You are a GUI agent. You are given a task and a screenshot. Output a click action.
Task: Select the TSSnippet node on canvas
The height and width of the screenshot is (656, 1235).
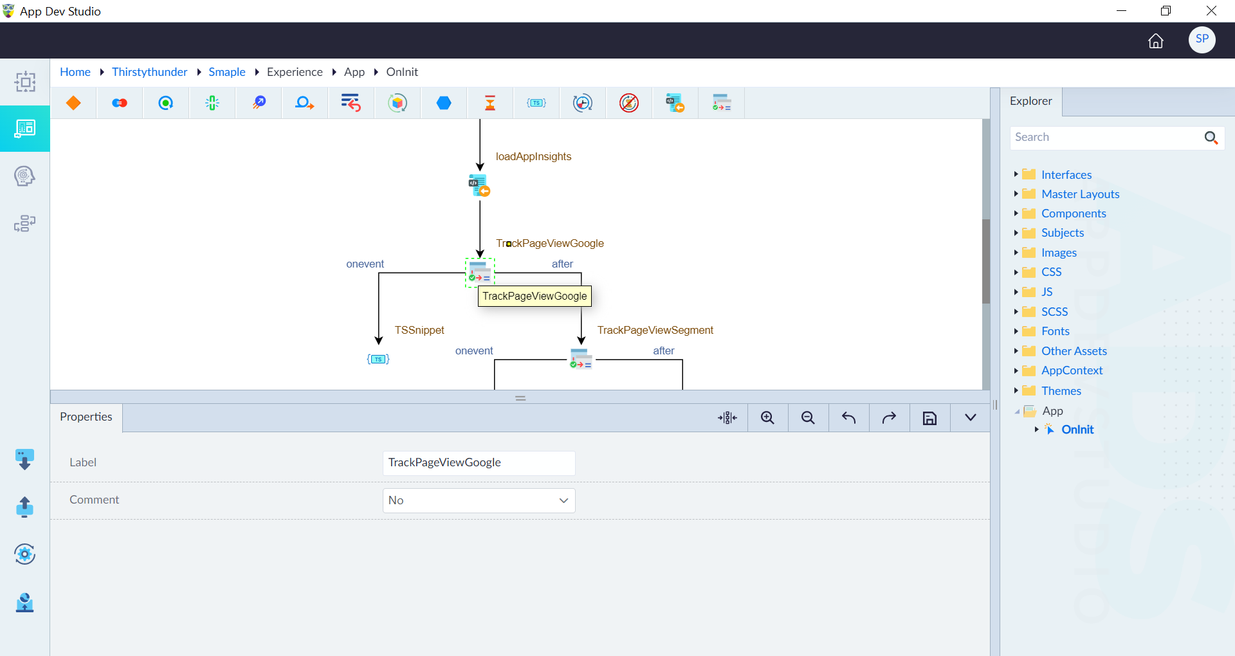pyautogui.click(x=378, y=359)
